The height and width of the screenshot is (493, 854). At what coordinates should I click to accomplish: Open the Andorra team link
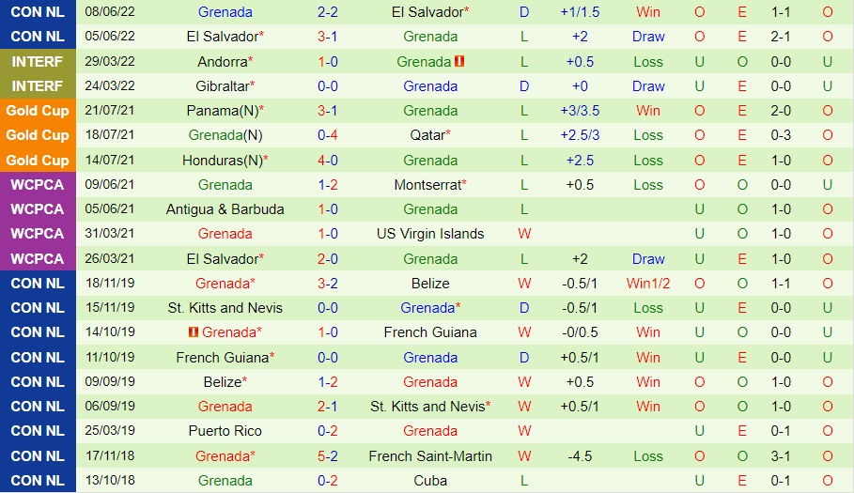click(x=223, y=61)
